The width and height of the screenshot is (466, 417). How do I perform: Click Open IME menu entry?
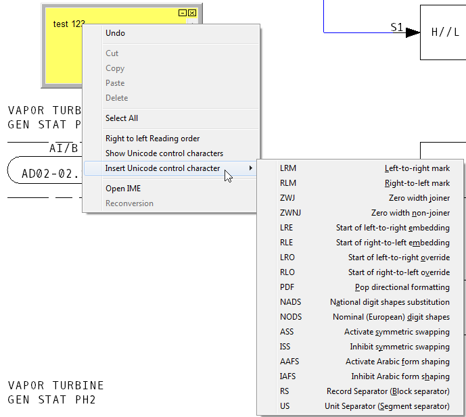pos(170,189)
